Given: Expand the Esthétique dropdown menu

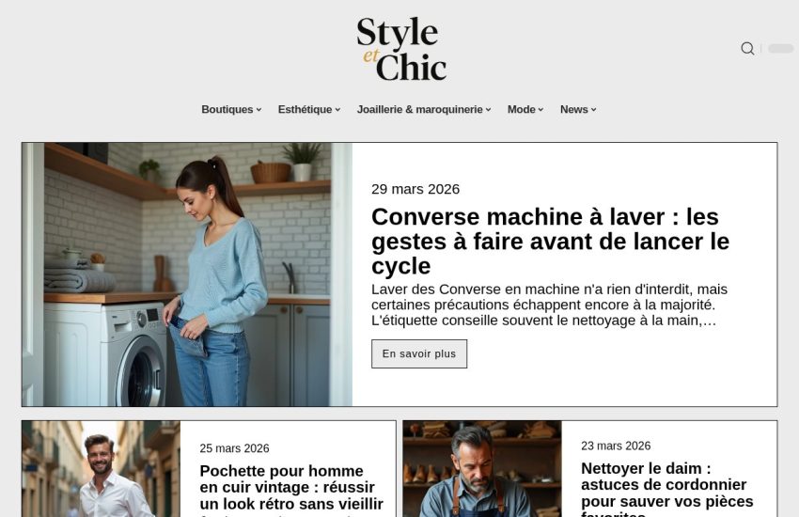Looking at the screenshot, I should point(309,110).
